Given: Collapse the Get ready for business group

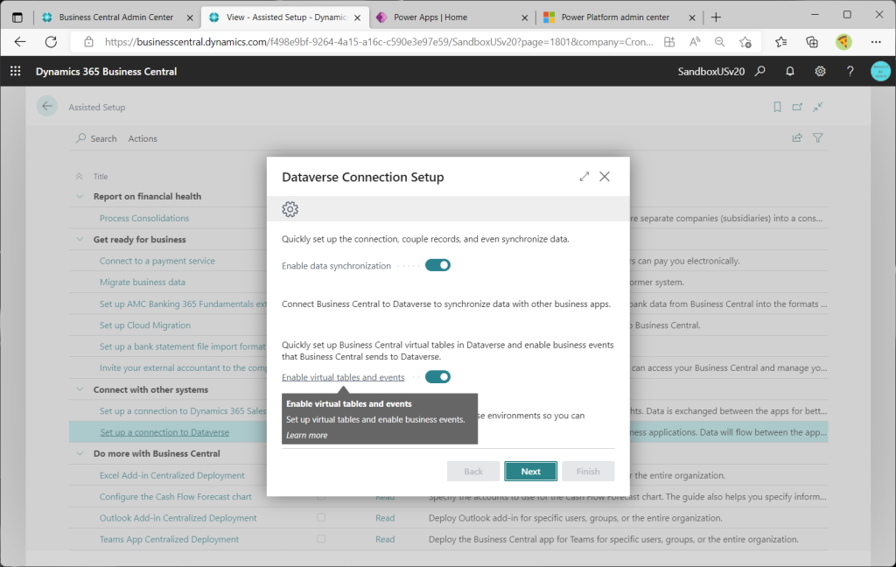Looking at the screenshot, I should [80, 239].
